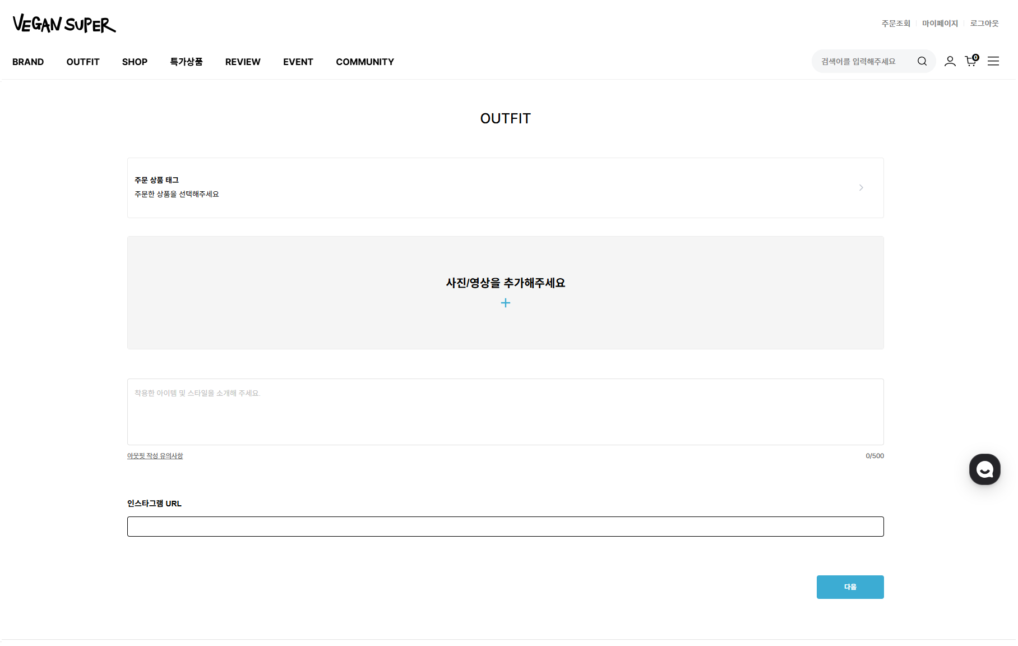This screenshot has height=646, width=1018.
Task: Select the 특가상품 menu item
Action: coord(186,62)
